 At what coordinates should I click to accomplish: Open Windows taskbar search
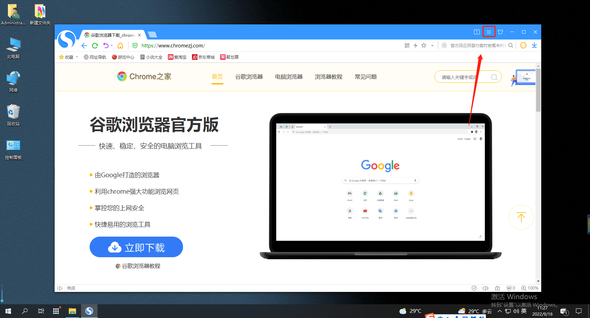[x=25, y=311]
